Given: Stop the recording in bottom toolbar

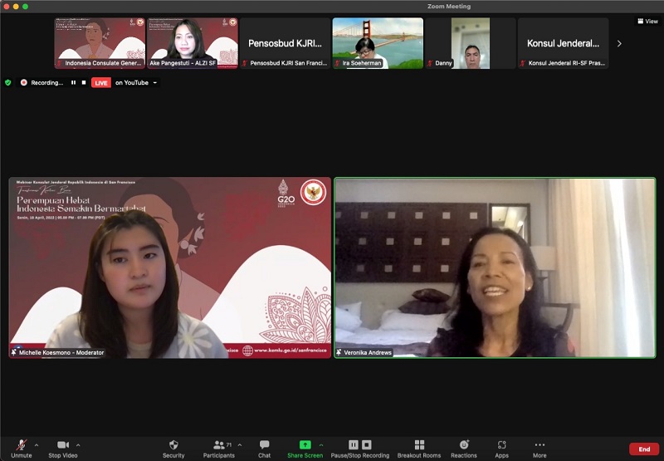Looking at the screenshot, I should point(367,444).
